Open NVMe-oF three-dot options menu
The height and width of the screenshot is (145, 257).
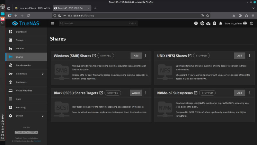pos(249,93)
